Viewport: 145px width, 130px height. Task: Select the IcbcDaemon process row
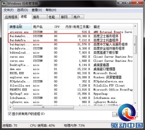[x=70, y=98]
